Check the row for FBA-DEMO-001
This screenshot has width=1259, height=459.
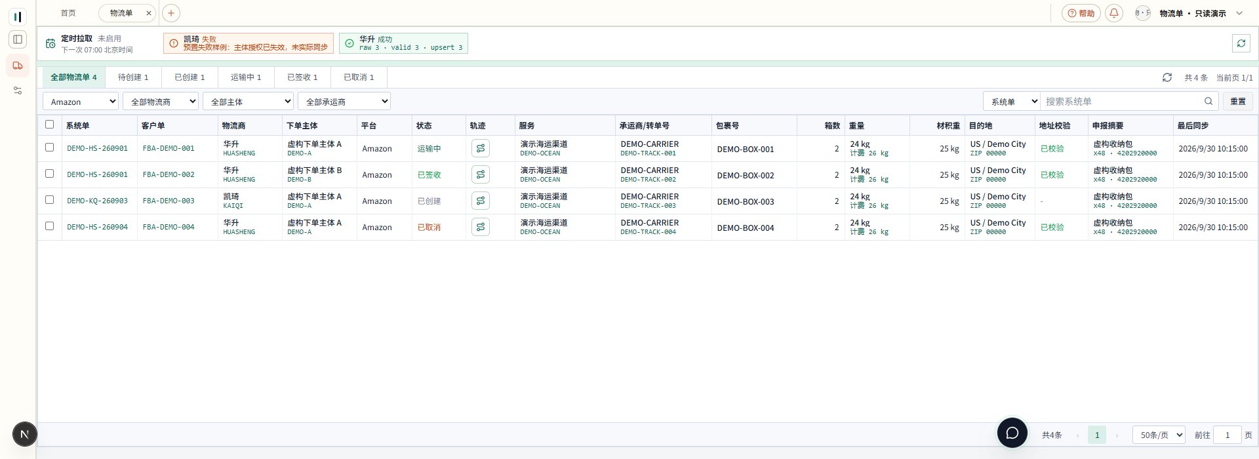pos(49,148)
